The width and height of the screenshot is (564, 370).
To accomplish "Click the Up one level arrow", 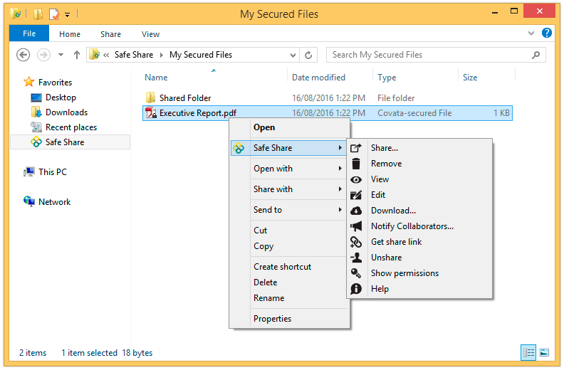I will pos(77,55).
